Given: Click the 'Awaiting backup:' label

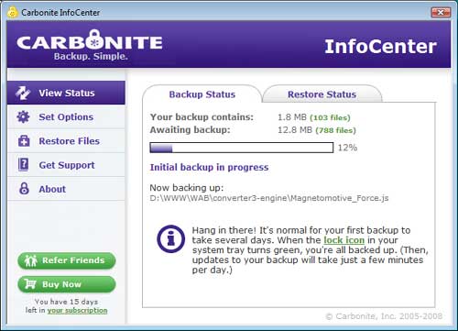Looking at the screenshot, I should coord(190,130).
